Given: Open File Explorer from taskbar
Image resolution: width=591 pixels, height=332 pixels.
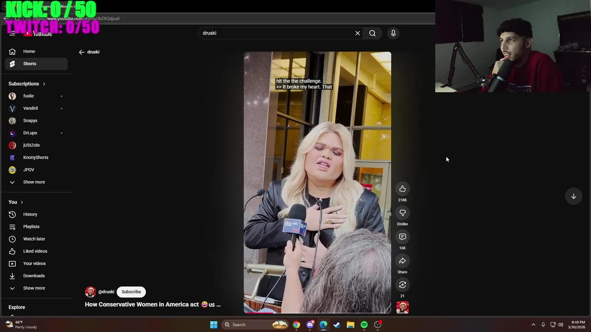Looking at the screenshot, I should coord(350,325).
